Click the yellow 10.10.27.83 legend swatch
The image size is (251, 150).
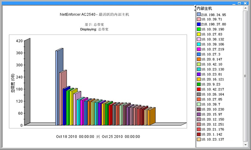point(199,34)
